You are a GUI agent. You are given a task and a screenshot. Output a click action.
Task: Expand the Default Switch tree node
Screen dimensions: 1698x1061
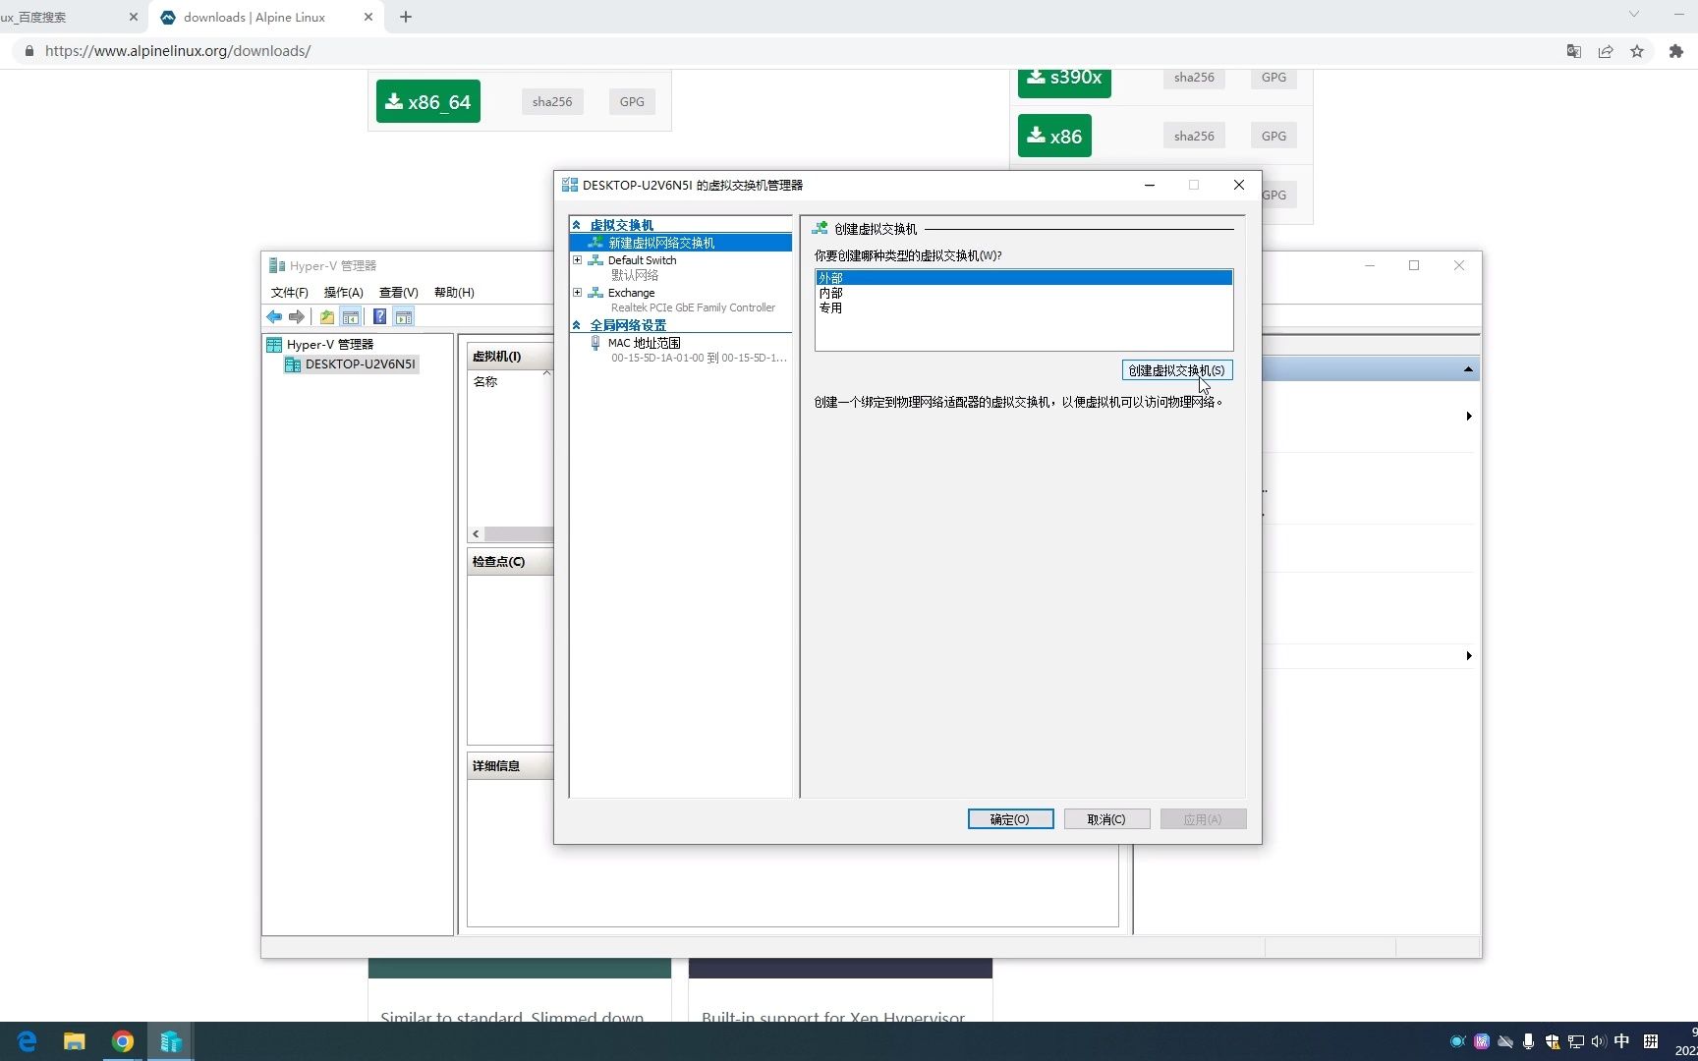tap(578, 260)
